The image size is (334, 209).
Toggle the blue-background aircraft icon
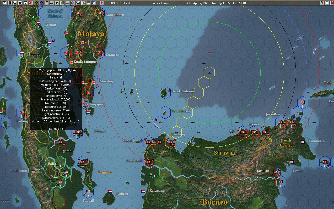point(41,3)
